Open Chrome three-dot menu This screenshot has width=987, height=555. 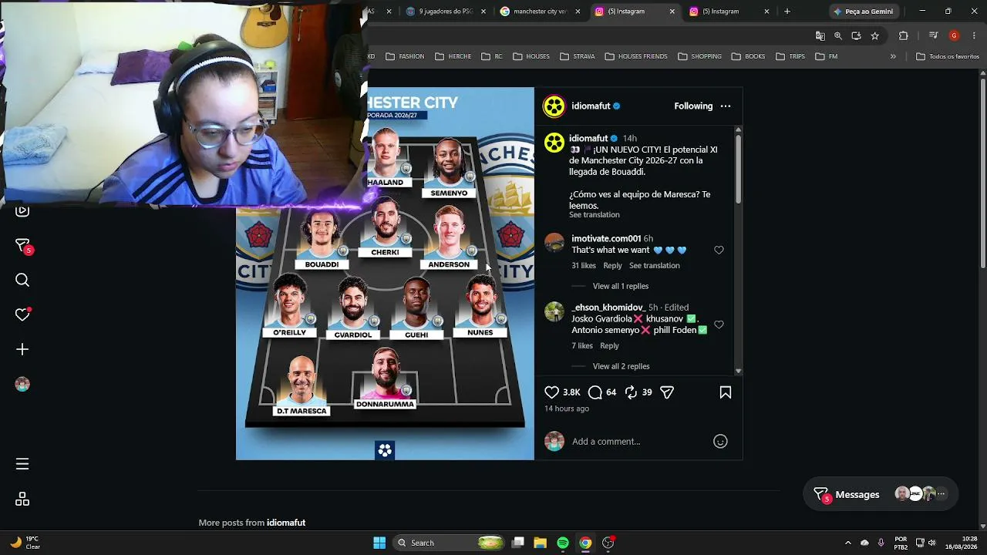973,35
